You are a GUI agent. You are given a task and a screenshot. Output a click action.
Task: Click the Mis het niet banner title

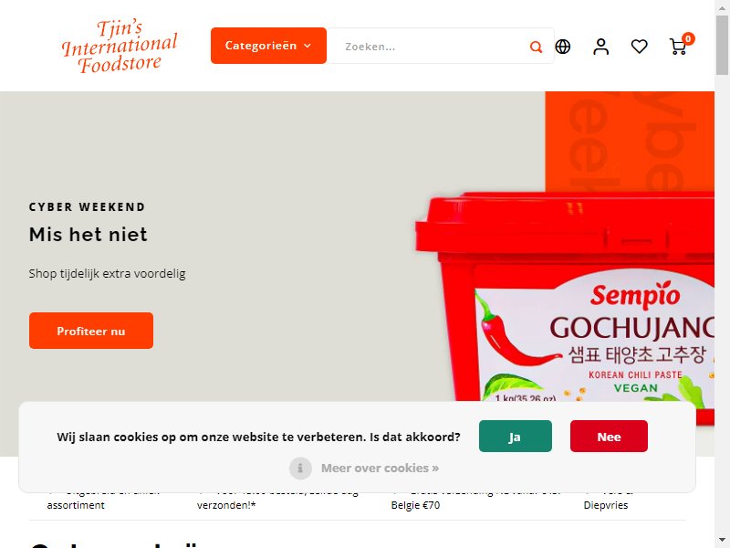pos(88,235)
